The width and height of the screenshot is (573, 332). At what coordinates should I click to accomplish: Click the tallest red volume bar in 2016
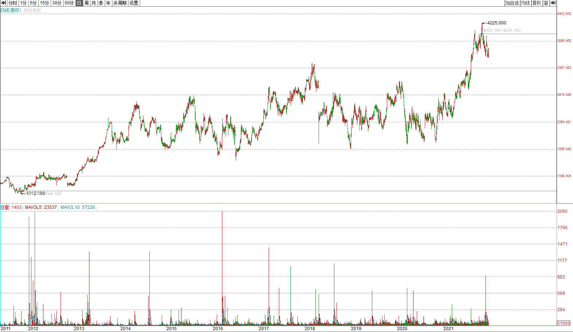click(222, 268)
